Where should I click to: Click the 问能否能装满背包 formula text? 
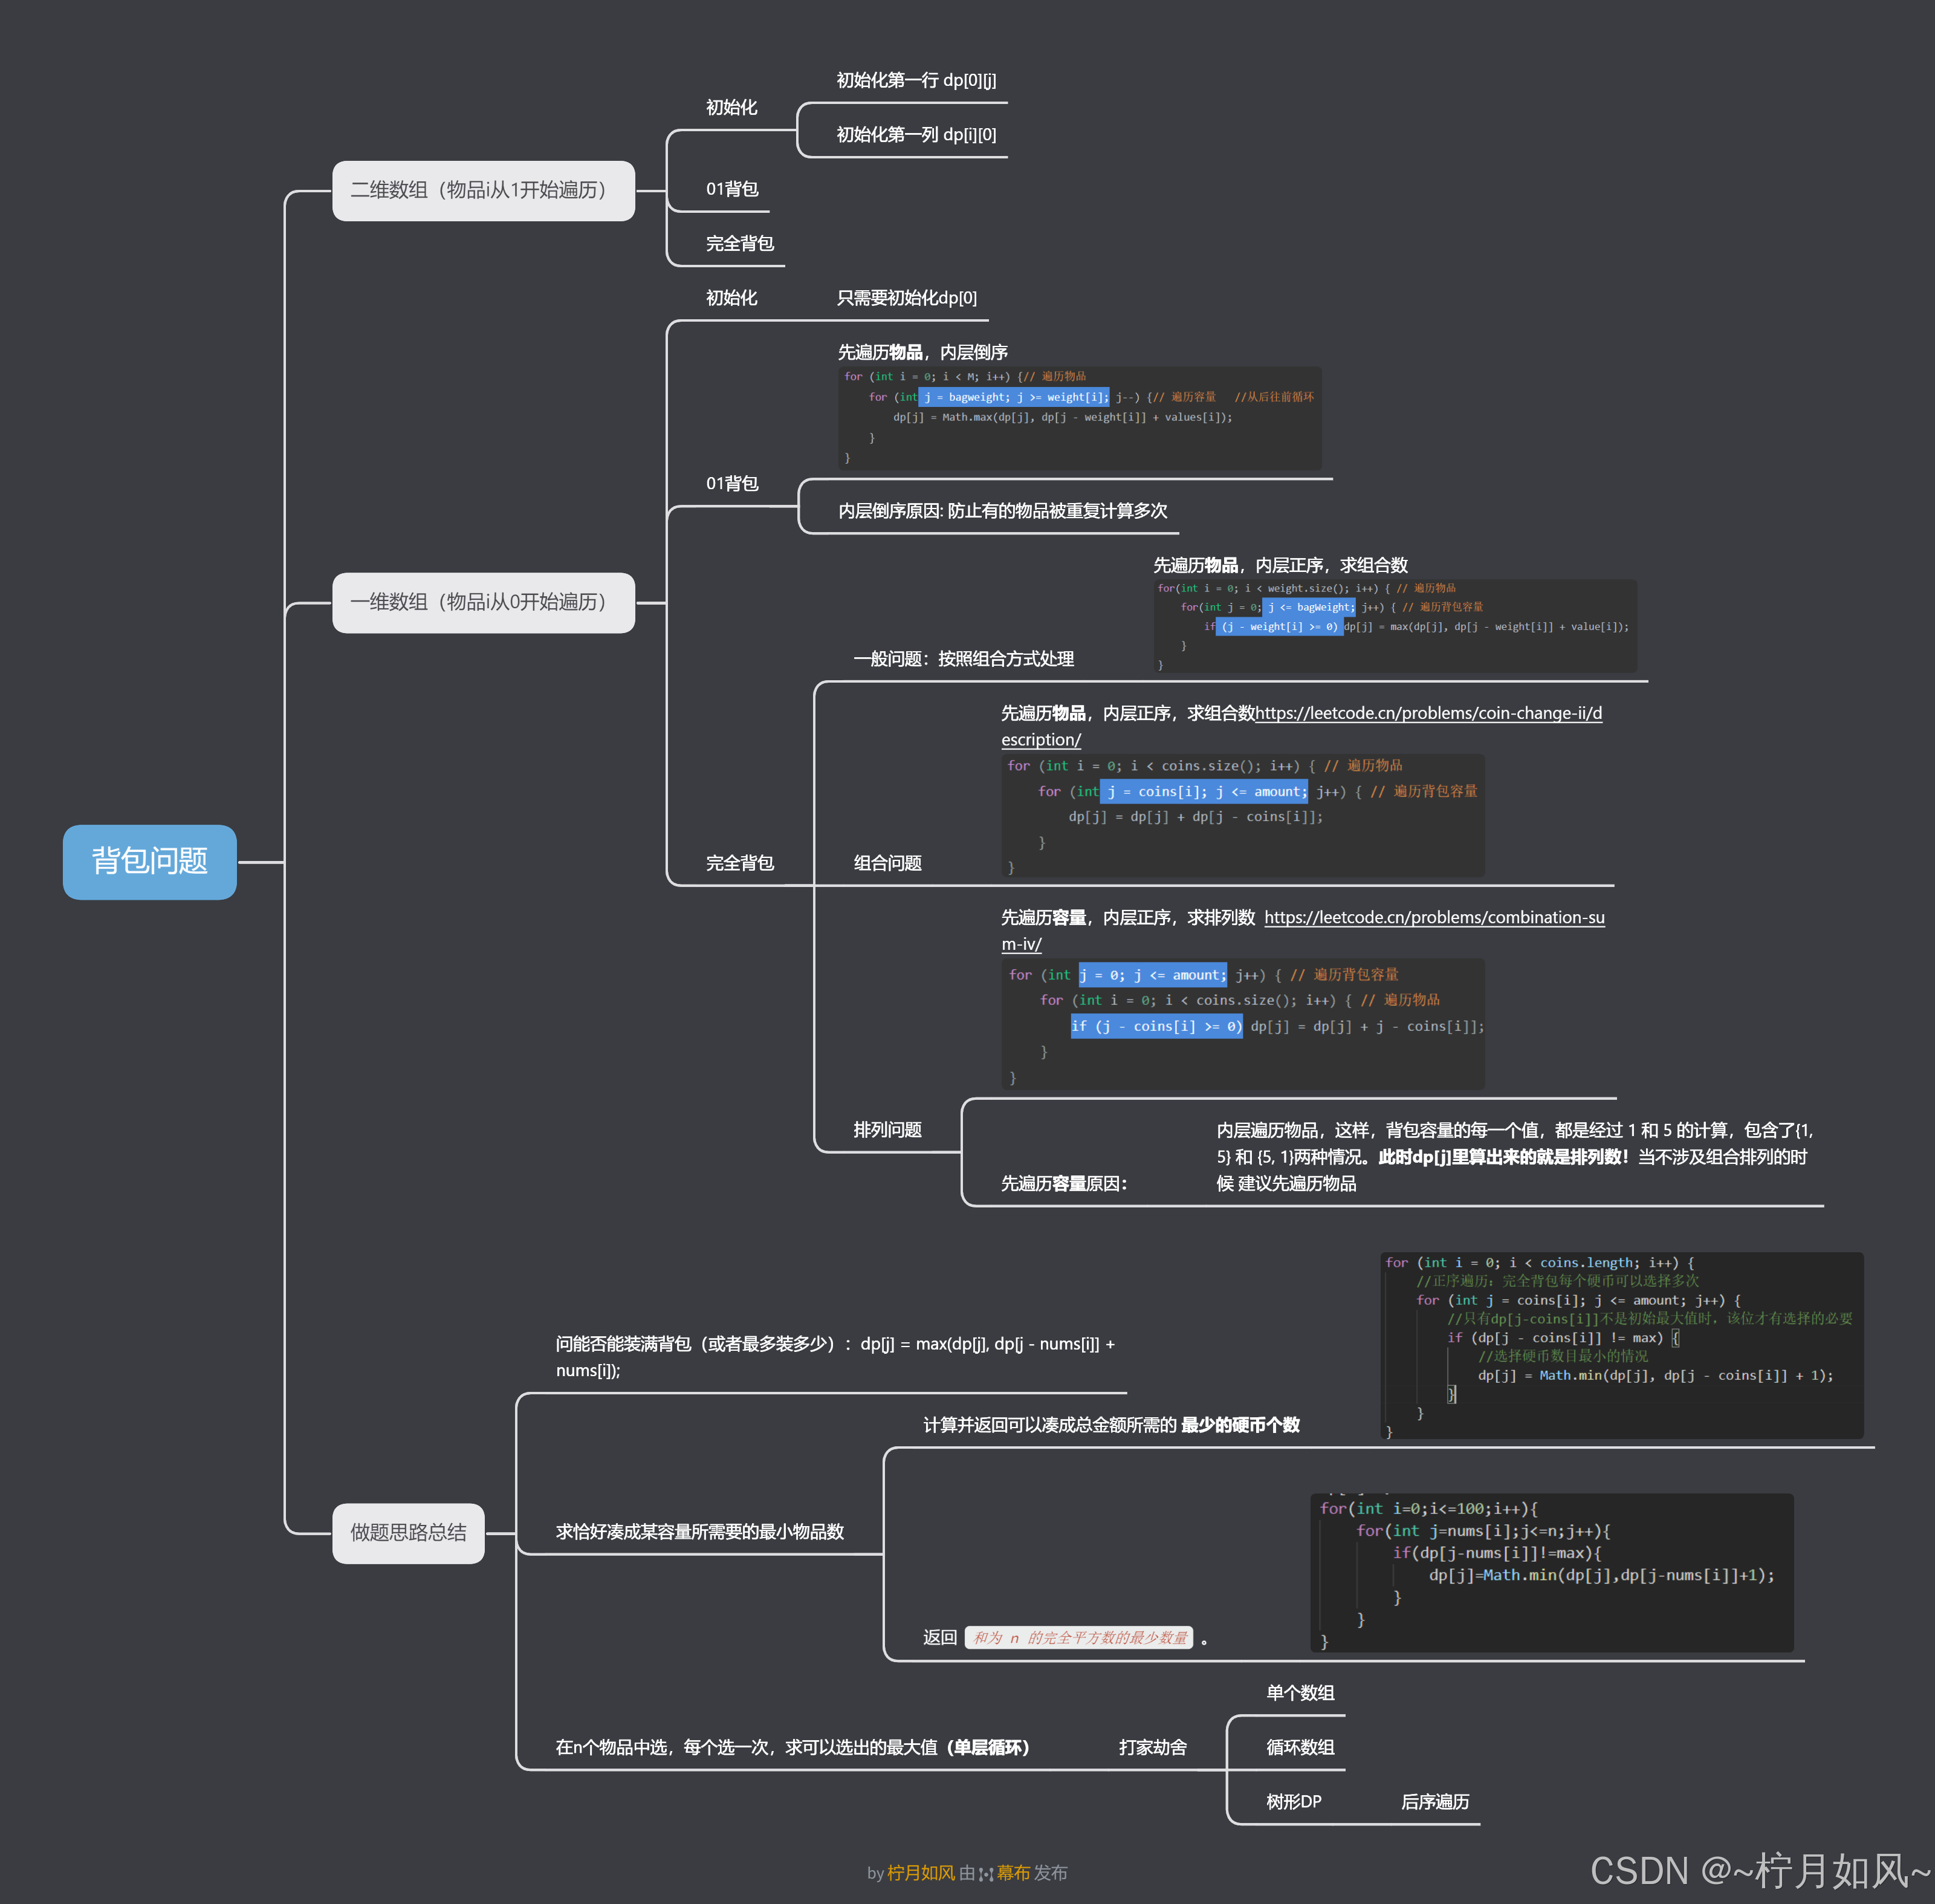pyautogui.click(x=835, y=1356)
